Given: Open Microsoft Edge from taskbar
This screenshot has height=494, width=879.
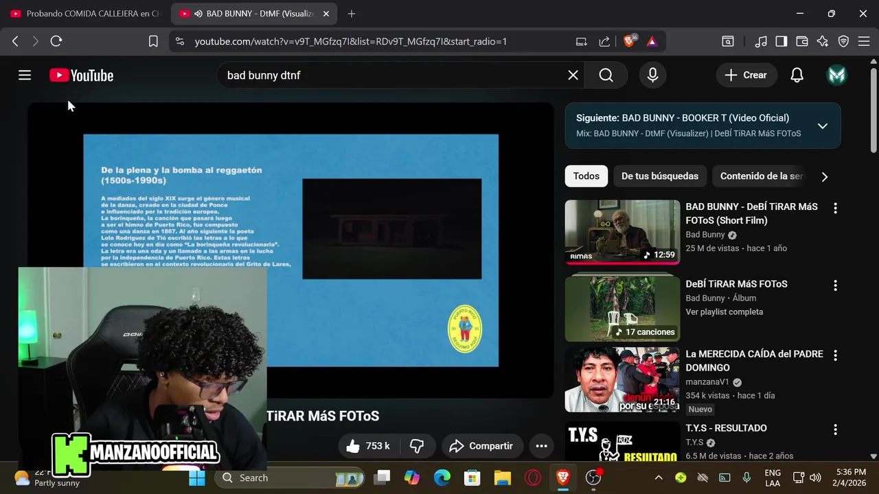Looking at the screenshot, I should click(x=442, y=478).
